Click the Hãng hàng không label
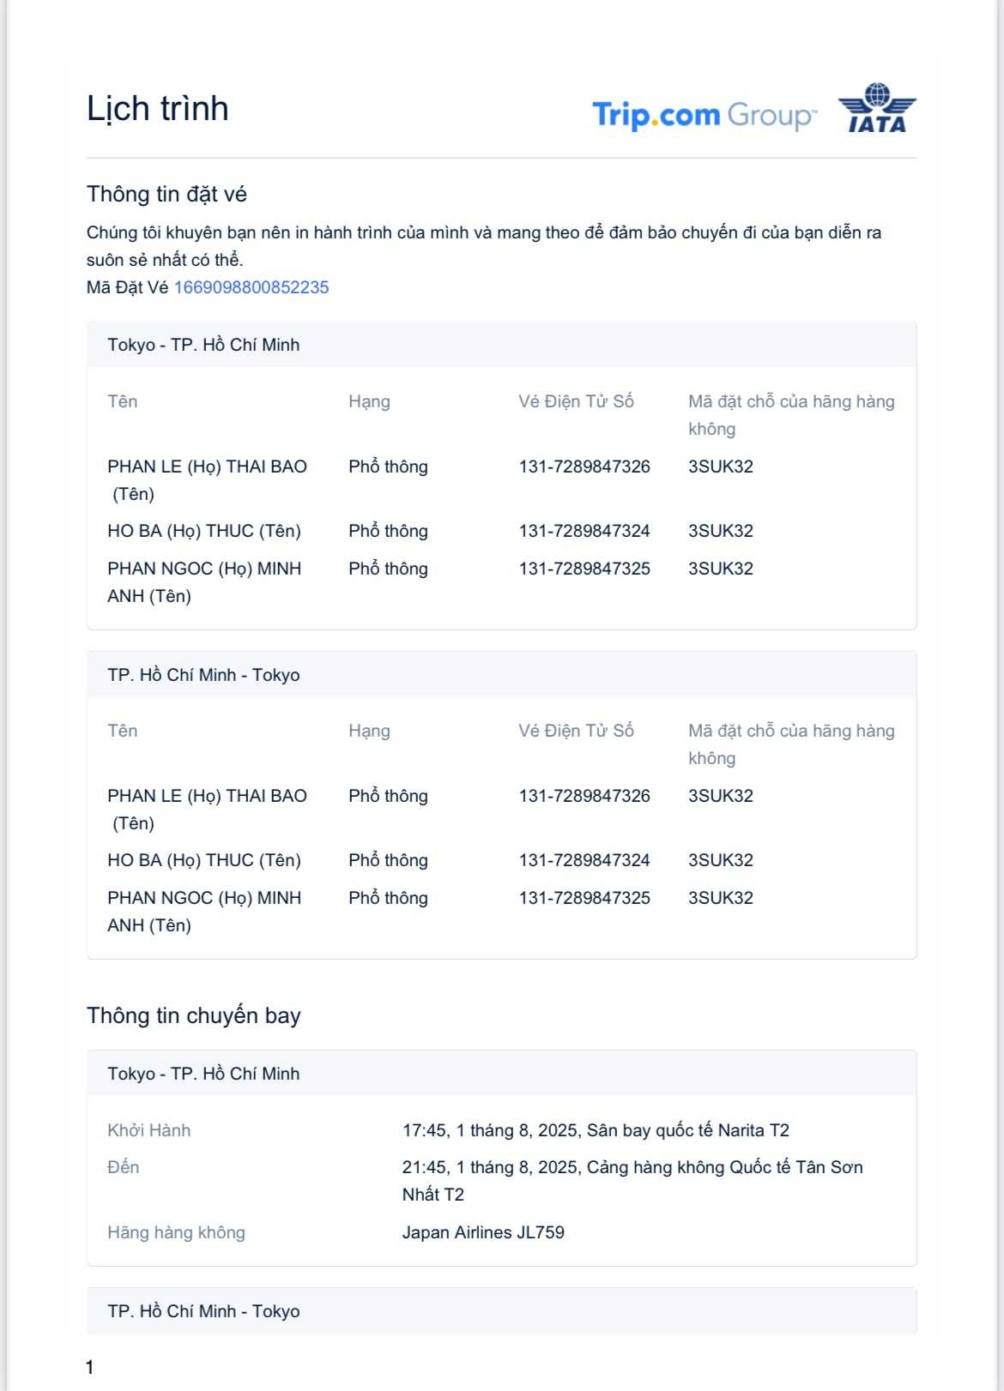Viewport: 1004px width, 1391px height. tap(176, 1232)
